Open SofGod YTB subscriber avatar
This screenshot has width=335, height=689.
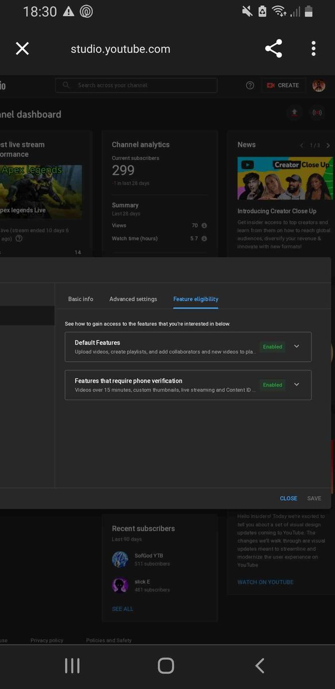coord(120,559)
